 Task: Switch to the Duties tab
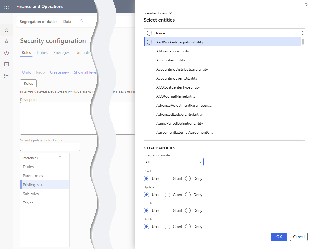point(42,52)
